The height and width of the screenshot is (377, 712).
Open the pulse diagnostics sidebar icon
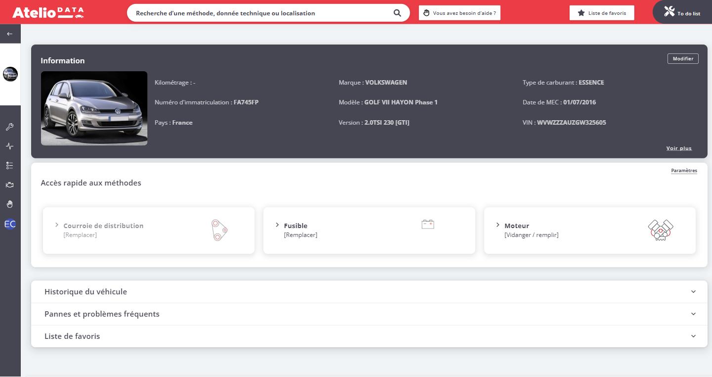click(9, 146)
